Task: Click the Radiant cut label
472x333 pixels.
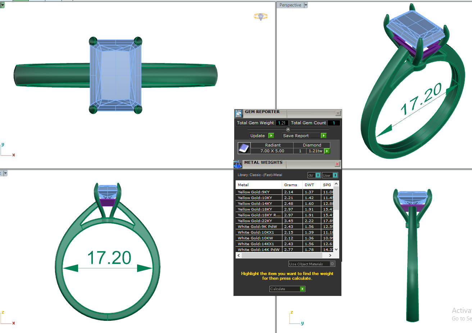Action: click(273, 145)
